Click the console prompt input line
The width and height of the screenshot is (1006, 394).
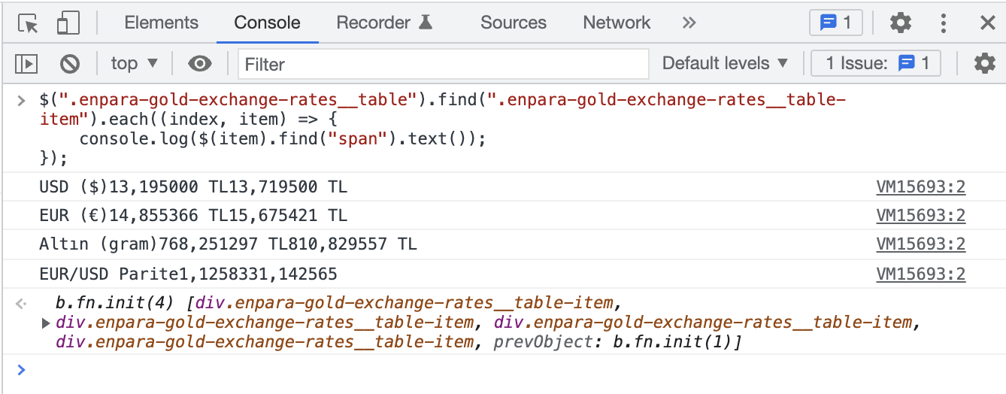point(503,369)
